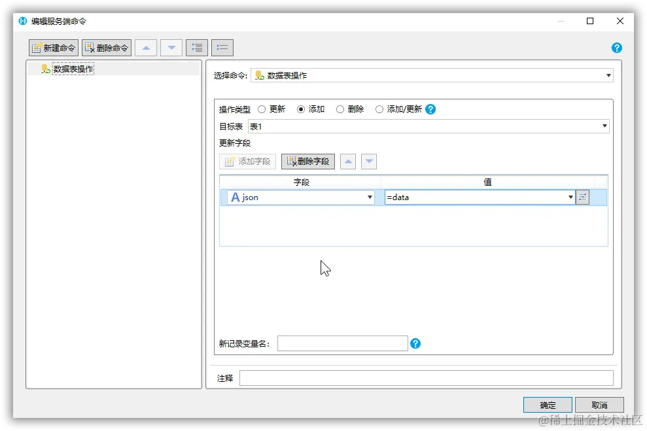The height and width of the screenshot is (431, 647).
Task: Move command up with the toolbar arrow
Action: coord(146,48)
